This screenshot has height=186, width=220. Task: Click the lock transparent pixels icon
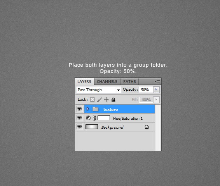point(92,100)
